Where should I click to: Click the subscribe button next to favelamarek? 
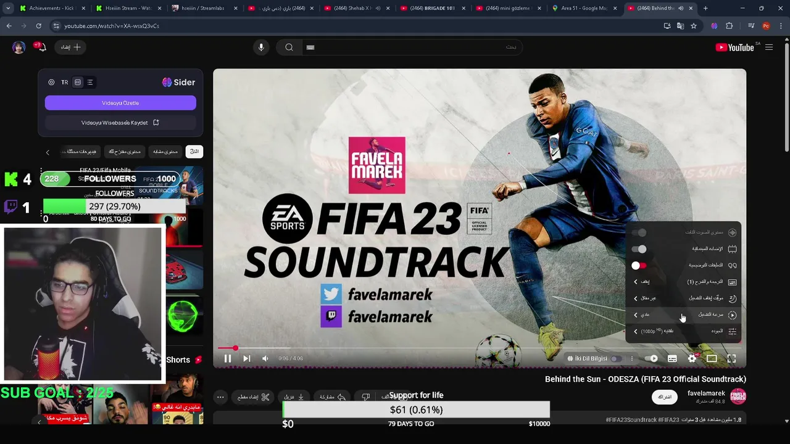pyautogui.click(x=665, y=397)
